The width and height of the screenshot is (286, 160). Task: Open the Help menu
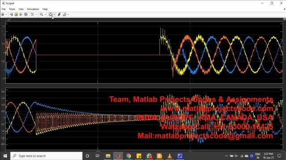pyautogui.click(x=45, y=9)
